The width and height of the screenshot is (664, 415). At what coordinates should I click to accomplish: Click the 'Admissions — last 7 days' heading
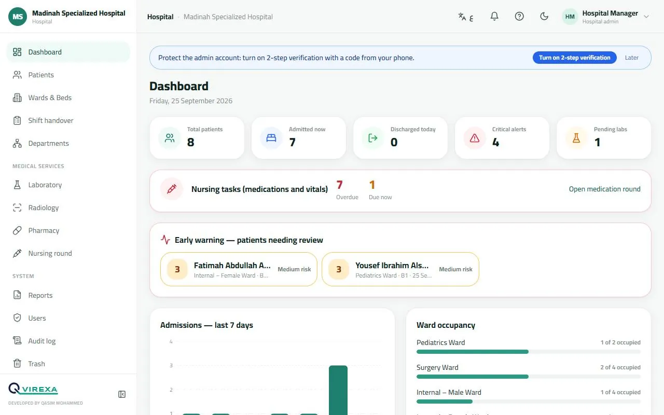pyautogui.click(x=206, y=325)
